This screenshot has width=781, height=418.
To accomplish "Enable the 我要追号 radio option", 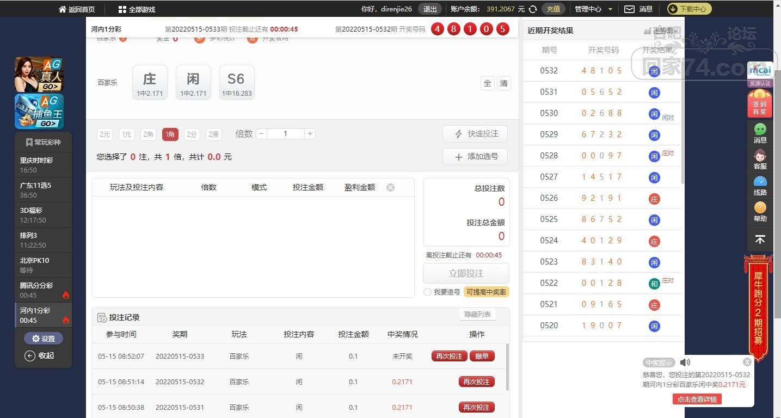I will tap(427, 292).
